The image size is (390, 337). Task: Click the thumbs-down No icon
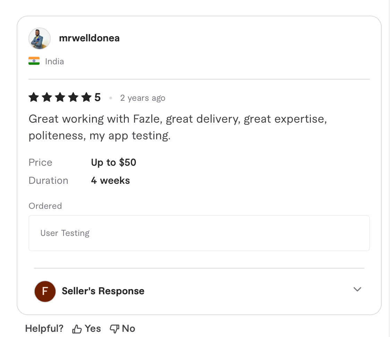pos(115,328)
